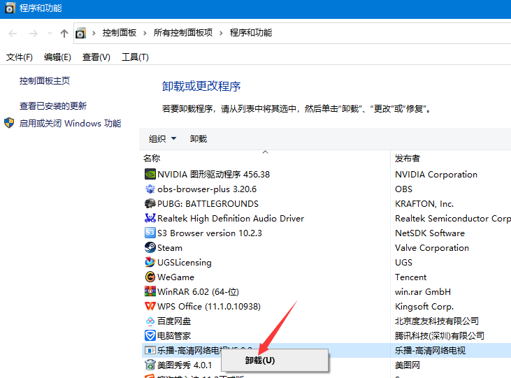The height and width of the screenshot is (378, 511).
Task: Click the WPS Office program icon
Action: [x=150, y=306]
